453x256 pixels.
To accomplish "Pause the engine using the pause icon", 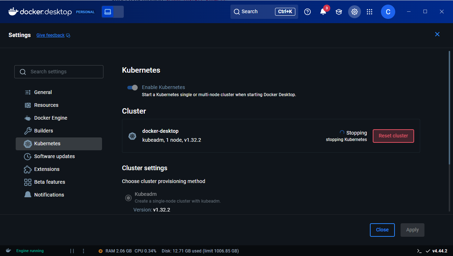I will (x=72, y=251).
